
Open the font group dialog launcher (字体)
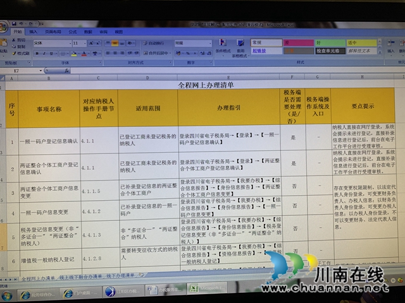[x=101, y=62]
